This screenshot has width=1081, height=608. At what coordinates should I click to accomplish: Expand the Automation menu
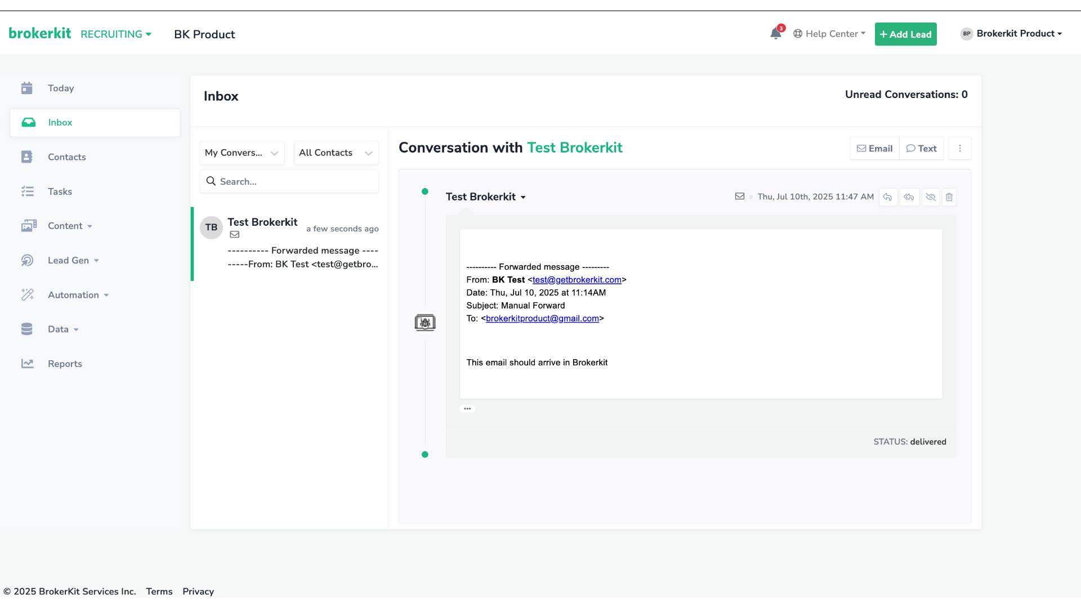78,295
